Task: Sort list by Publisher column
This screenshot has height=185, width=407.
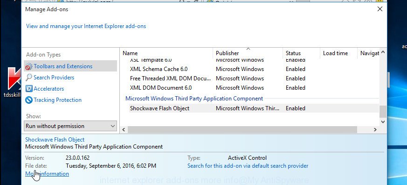Action: 248,53
